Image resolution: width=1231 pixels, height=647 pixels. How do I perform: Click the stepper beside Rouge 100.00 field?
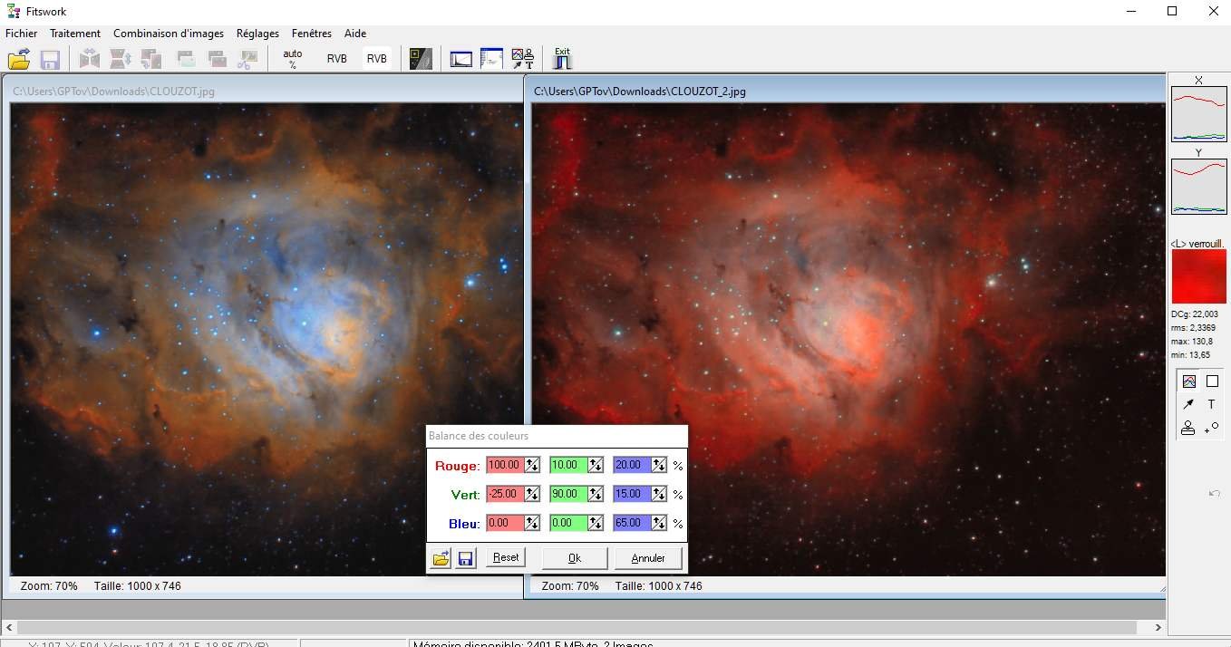click(532, 465)
